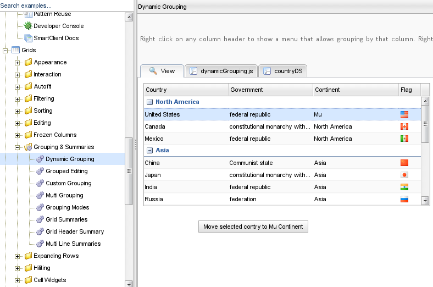Click the Grids table icon
The image size is (433, 287).
(x=16, y=50)
